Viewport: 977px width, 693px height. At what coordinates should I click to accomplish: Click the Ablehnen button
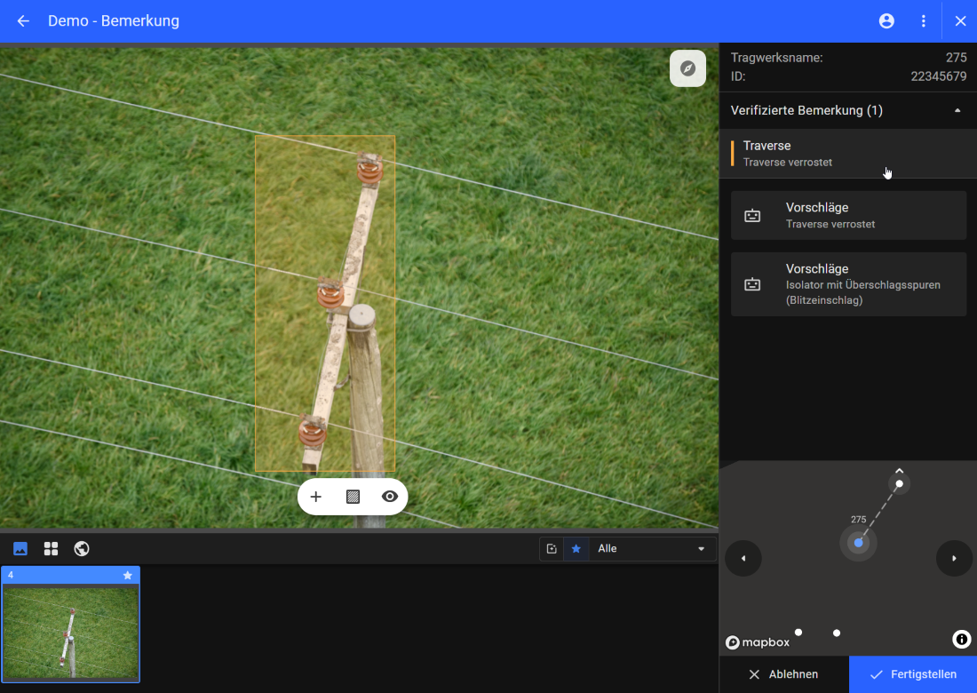pos(783,674)
